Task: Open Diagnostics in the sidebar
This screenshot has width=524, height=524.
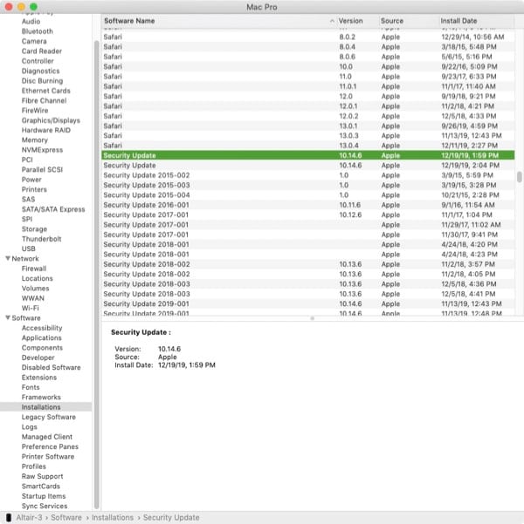Action: coord(40,71)
